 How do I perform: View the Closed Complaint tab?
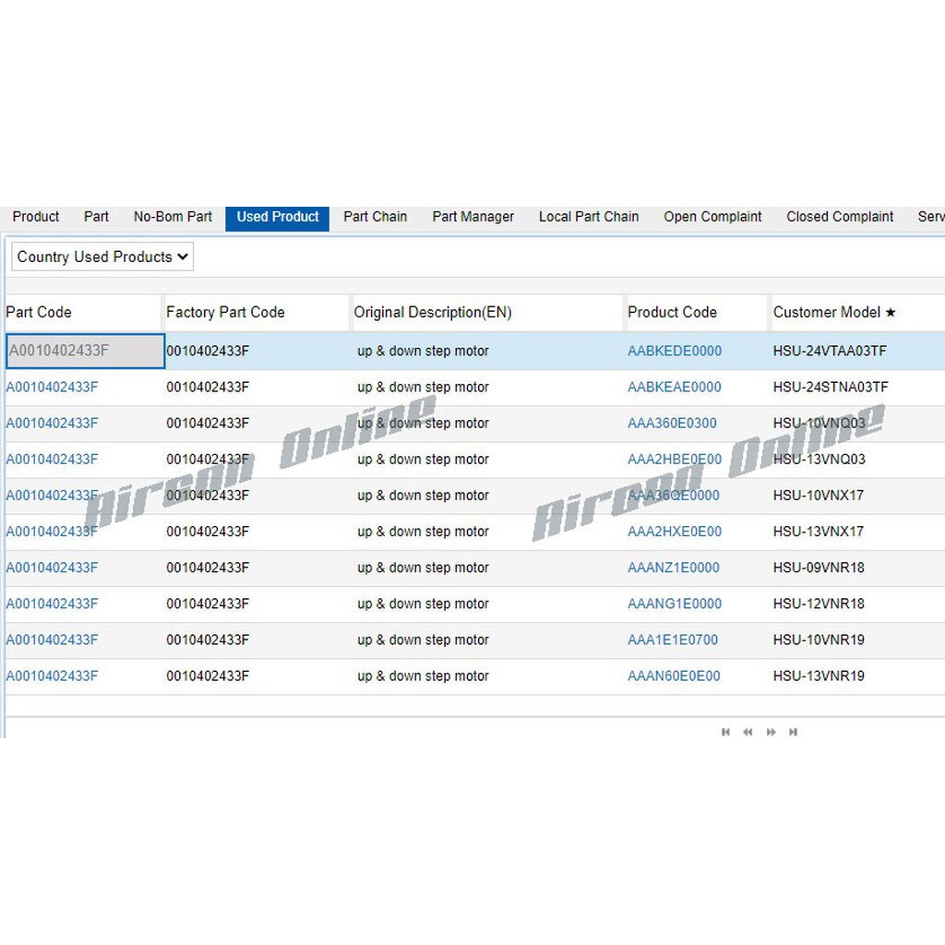(x=840, y=217)
